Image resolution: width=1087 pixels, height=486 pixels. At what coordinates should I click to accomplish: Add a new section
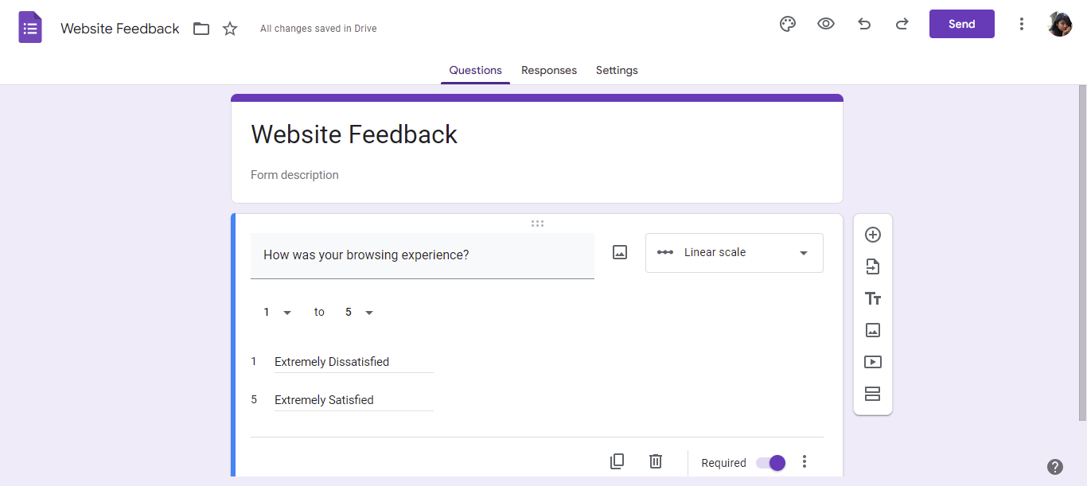pos(873,394)
